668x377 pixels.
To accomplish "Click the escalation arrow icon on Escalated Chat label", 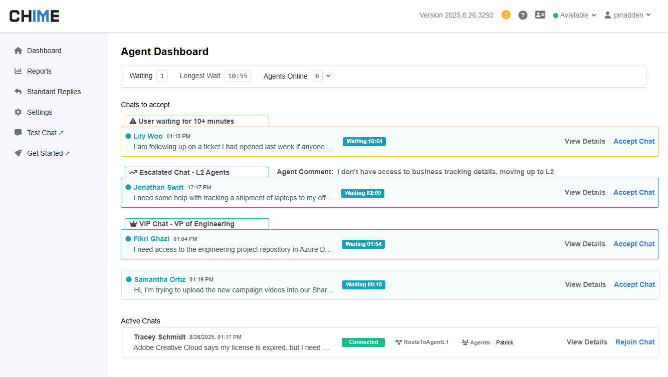I will [133, 172].
